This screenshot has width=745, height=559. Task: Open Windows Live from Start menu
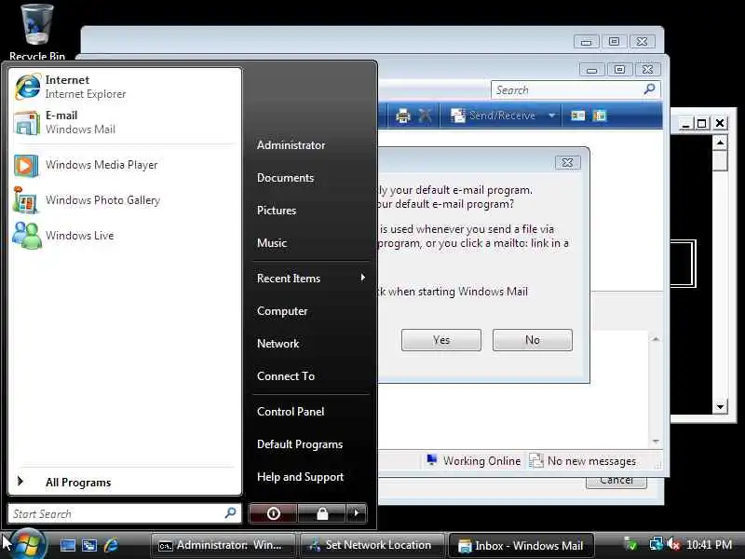pos(125,236)
